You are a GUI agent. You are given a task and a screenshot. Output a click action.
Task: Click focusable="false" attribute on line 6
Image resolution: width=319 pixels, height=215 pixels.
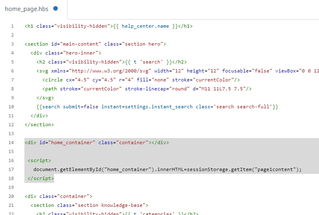[247, 71]
